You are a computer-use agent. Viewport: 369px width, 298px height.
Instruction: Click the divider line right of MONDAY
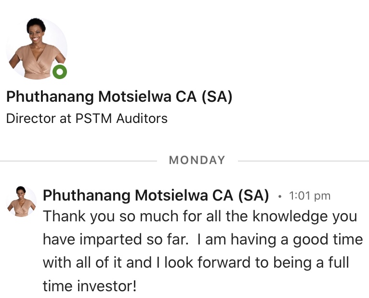303,161
